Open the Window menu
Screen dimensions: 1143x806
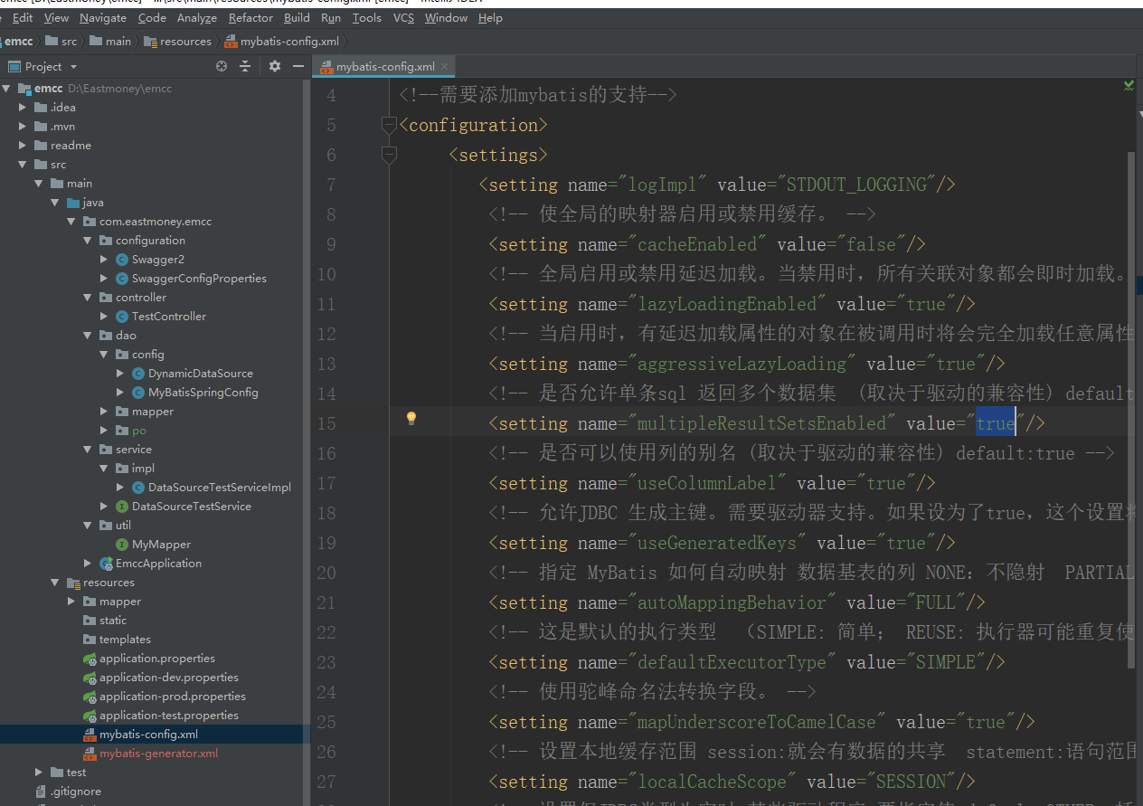(x=446, y=18)
